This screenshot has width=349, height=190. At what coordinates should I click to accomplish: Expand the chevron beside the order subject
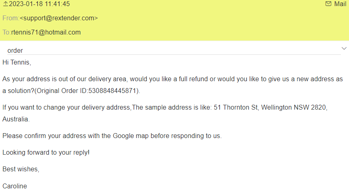pos(343,49)
